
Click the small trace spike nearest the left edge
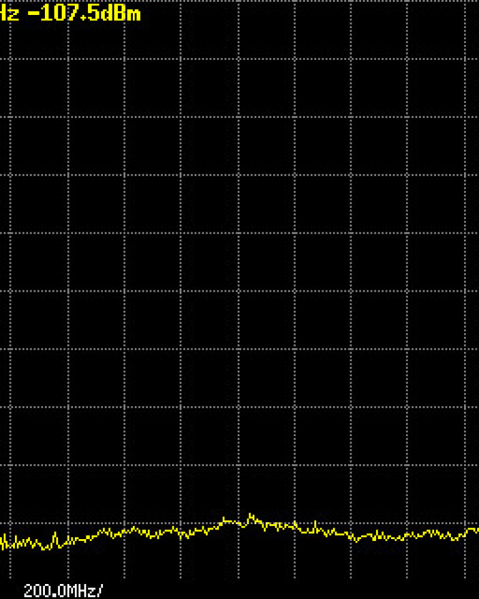pos(55,533)
